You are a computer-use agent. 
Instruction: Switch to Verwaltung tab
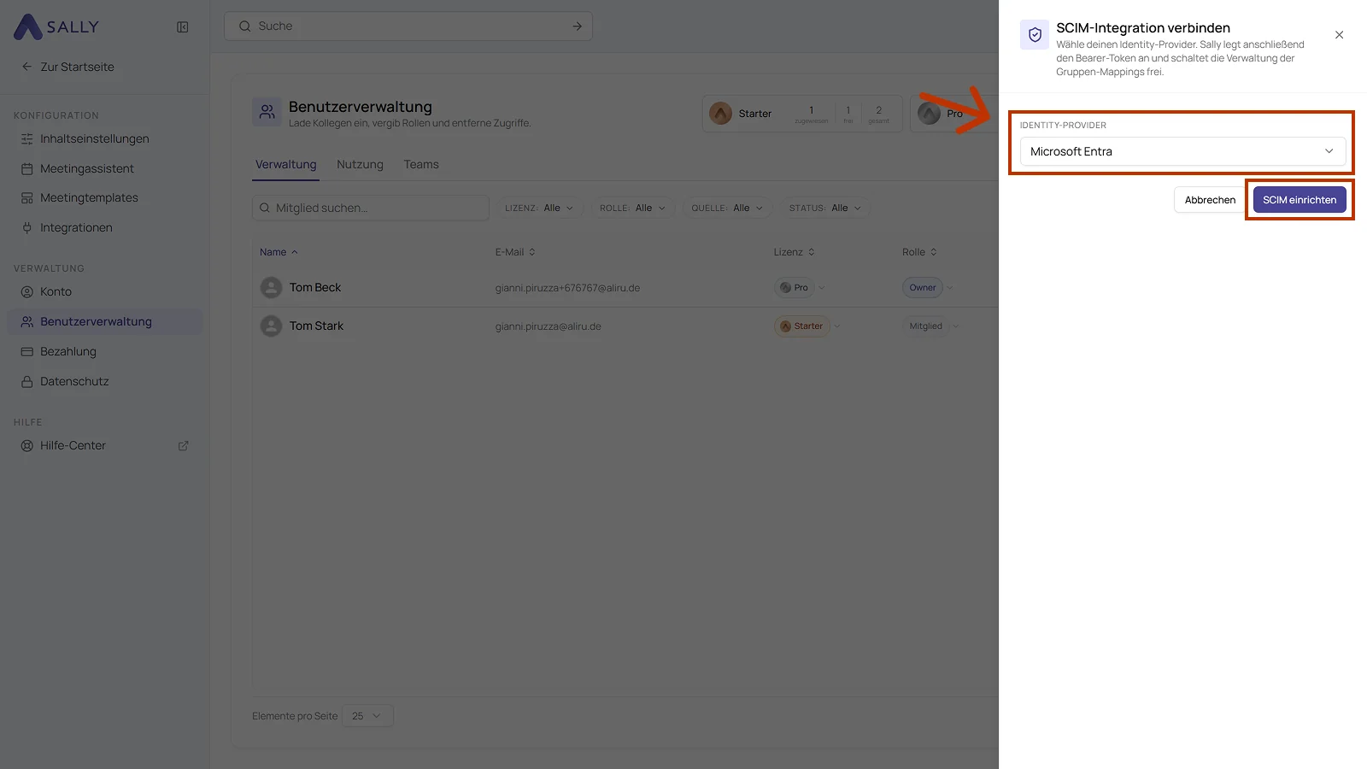[286, 164]
